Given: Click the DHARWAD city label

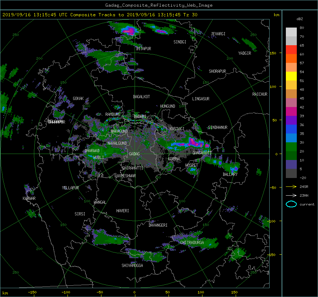Looking at the screenshot, I should (92, 151).
